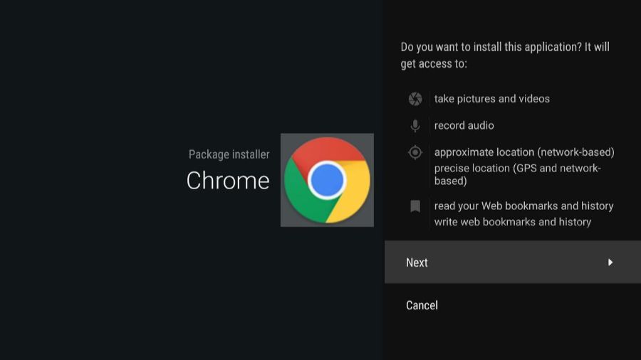Click the 'Chrome' app name title
The height and width of the screenshot is (360, 641).
[x=228, y=181]
